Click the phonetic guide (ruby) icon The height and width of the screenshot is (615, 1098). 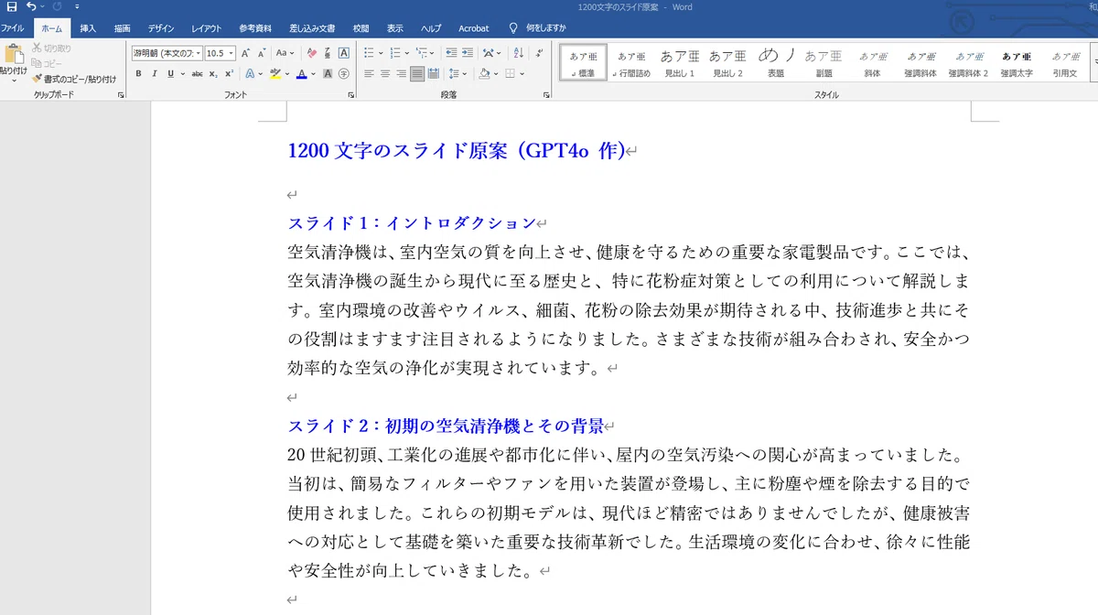(328, 53)
